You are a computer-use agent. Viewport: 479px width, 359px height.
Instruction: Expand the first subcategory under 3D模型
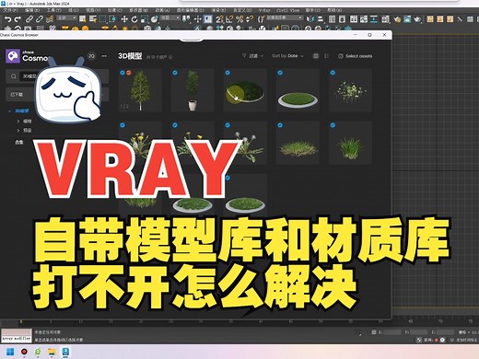tap(18, 122)
